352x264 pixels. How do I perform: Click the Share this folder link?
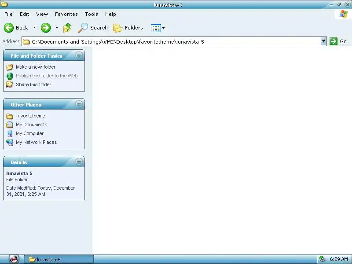click(33, 84)
